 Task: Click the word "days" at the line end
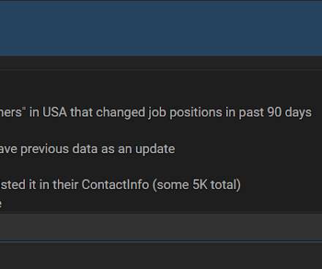tap(299, 114)
